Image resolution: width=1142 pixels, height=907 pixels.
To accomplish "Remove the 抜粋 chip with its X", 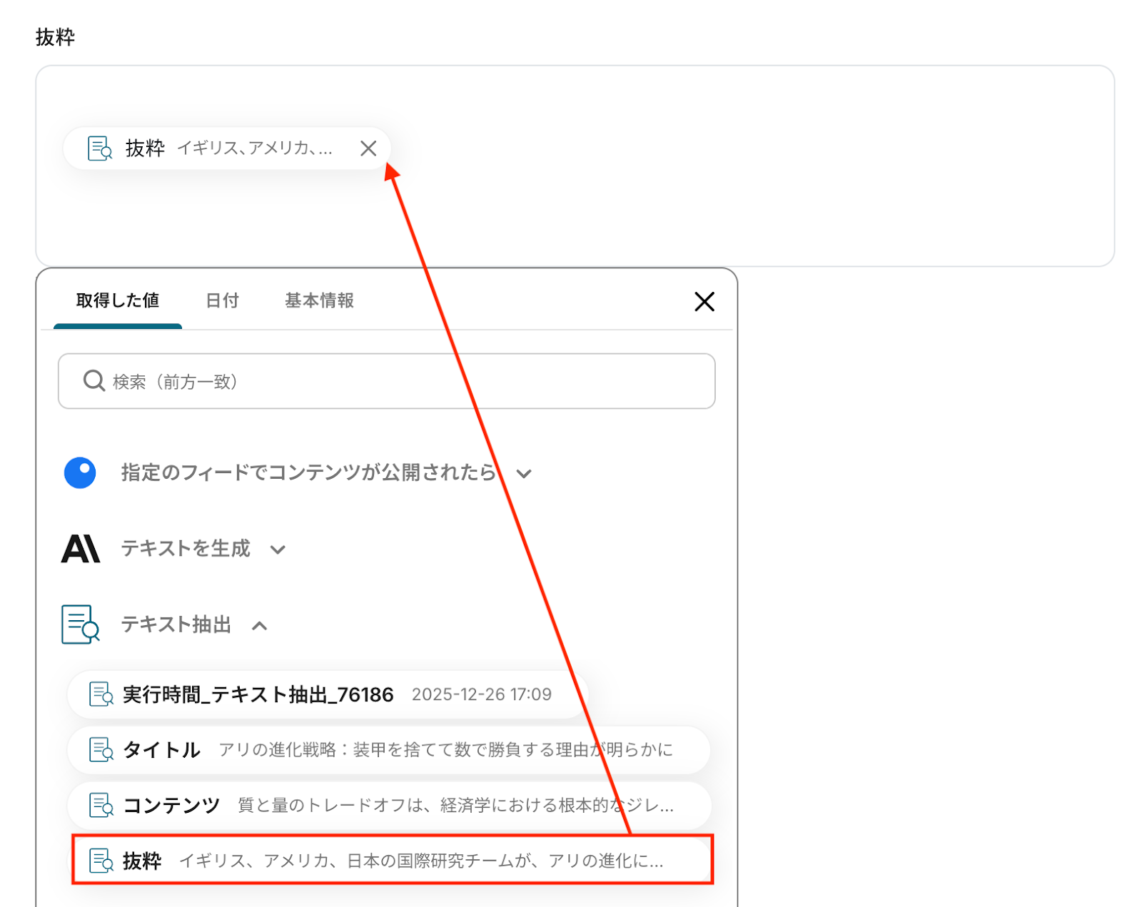I will click(x=368, y=148).
